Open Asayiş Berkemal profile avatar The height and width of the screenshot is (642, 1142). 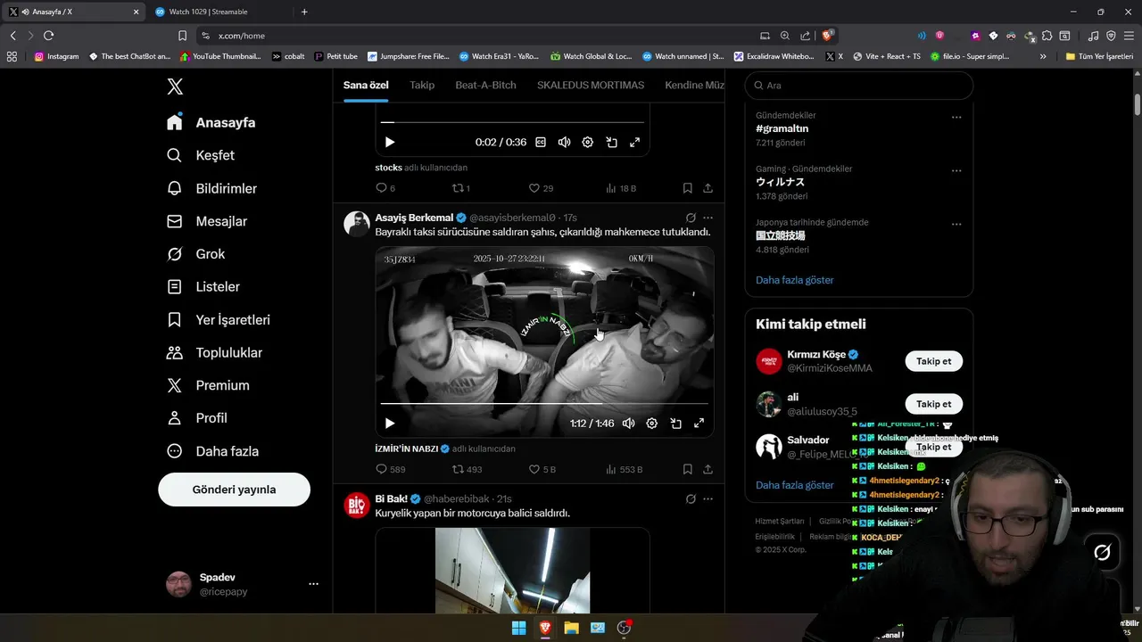click(x=357, y=224)
